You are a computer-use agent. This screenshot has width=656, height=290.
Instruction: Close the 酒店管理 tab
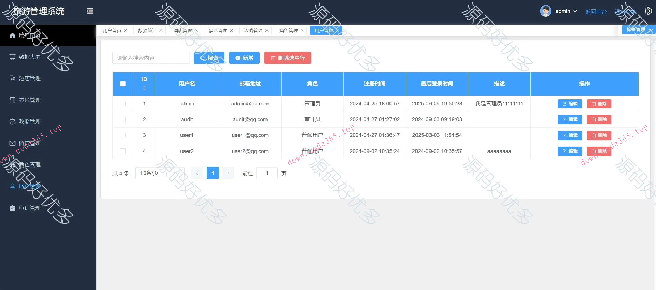tap(196, 30)
